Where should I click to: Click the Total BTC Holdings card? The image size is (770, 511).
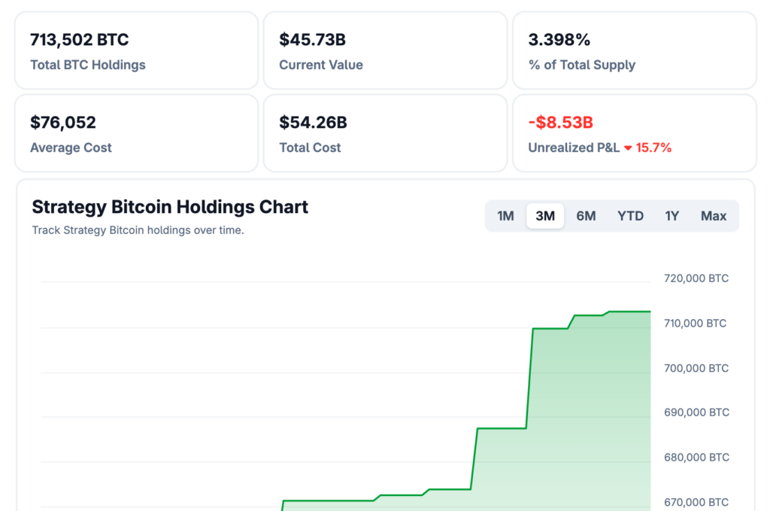136,50
